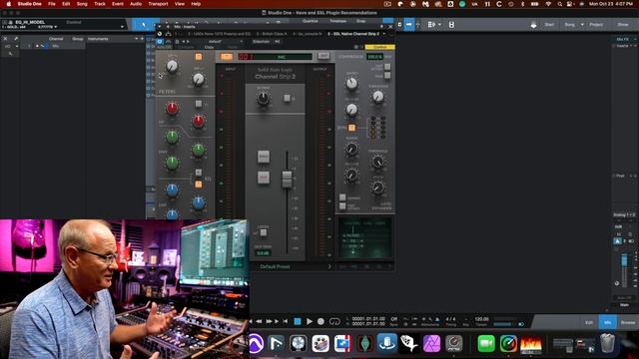639x359 pixels.
Task: Go to the Project page
Action: tap(596, 25)
